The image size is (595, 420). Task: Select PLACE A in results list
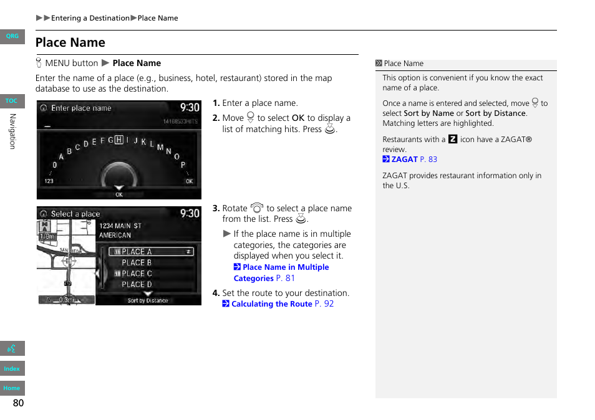pos(151,252)
